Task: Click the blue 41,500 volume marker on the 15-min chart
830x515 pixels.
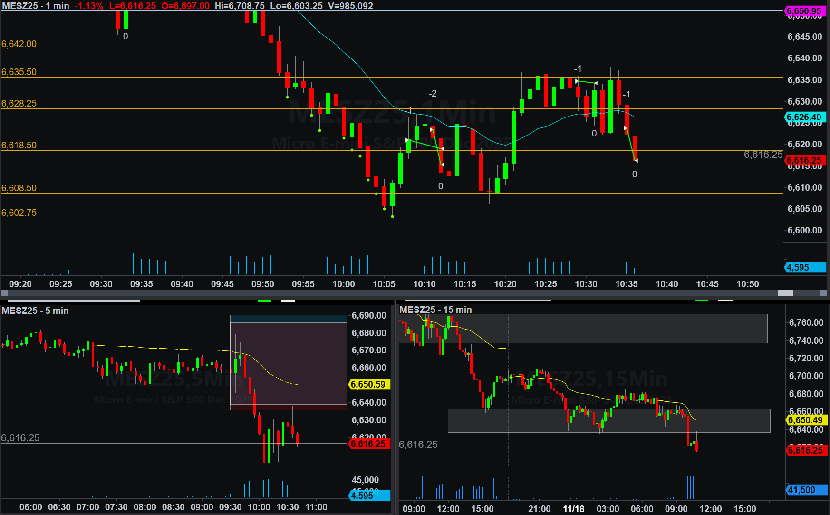Action: pyautogui.click(x=805, y=490)
